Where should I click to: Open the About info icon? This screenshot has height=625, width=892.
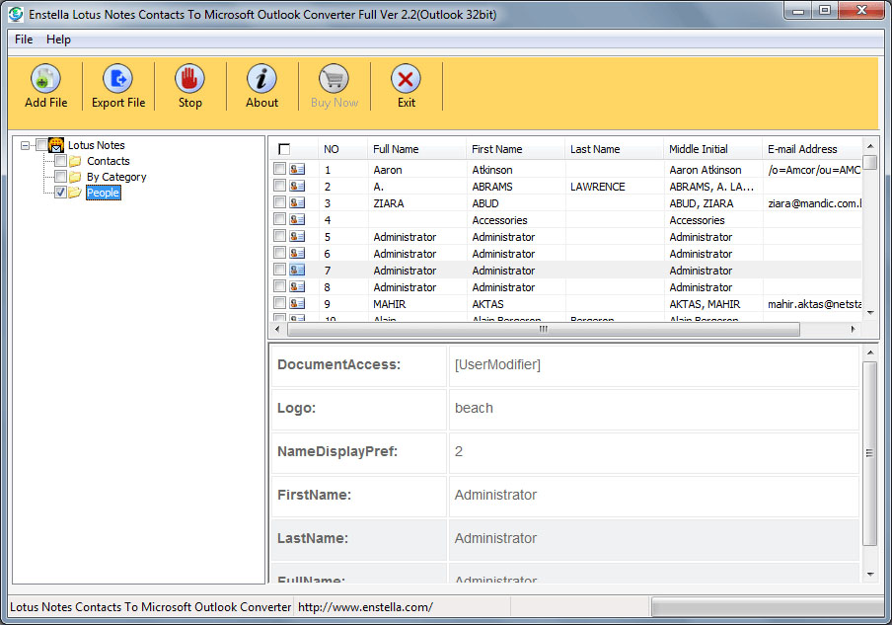coord(261,79)
